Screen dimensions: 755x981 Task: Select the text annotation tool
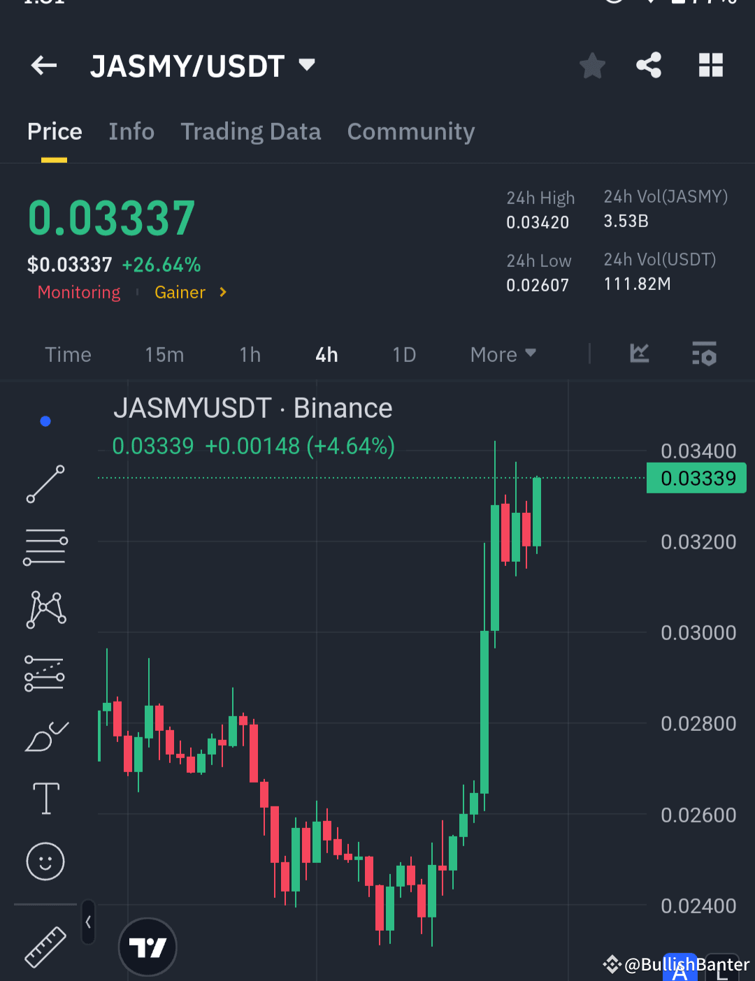pyautogui.click(x=45, y=798)
